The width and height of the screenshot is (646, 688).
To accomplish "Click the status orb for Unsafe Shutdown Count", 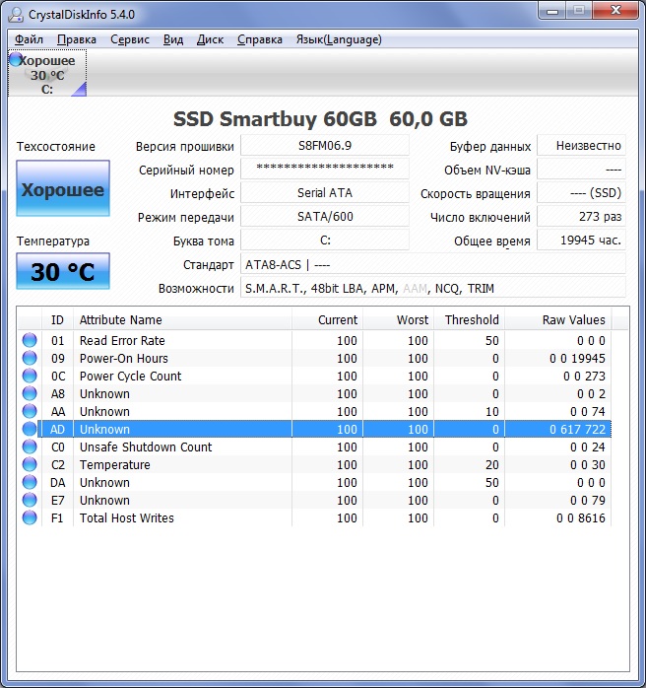I will (x=30, y=447).
